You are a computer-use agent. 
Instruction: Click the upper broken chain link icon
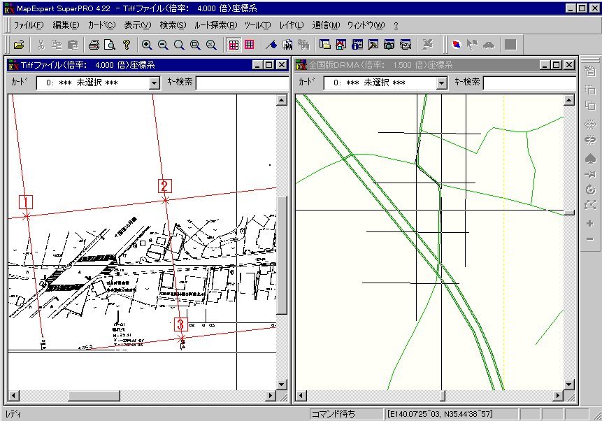(x=590, y=124)
